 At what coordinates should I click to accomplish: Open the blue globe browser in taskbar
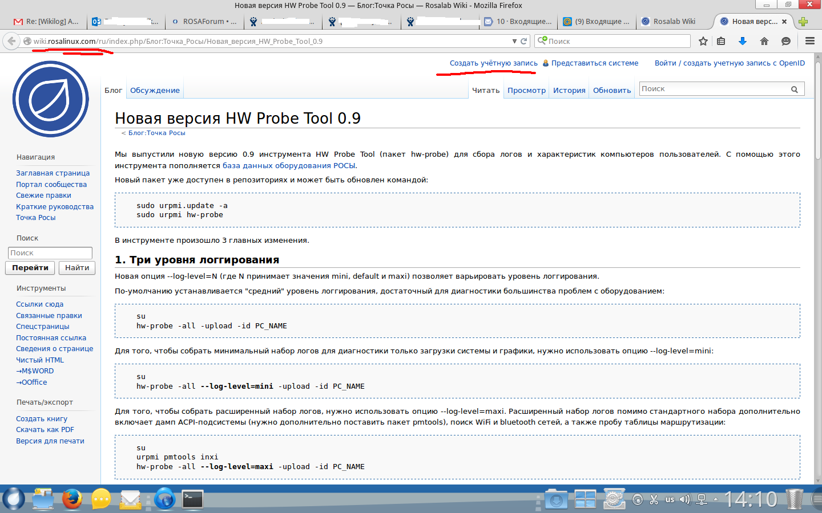point(164,499)
